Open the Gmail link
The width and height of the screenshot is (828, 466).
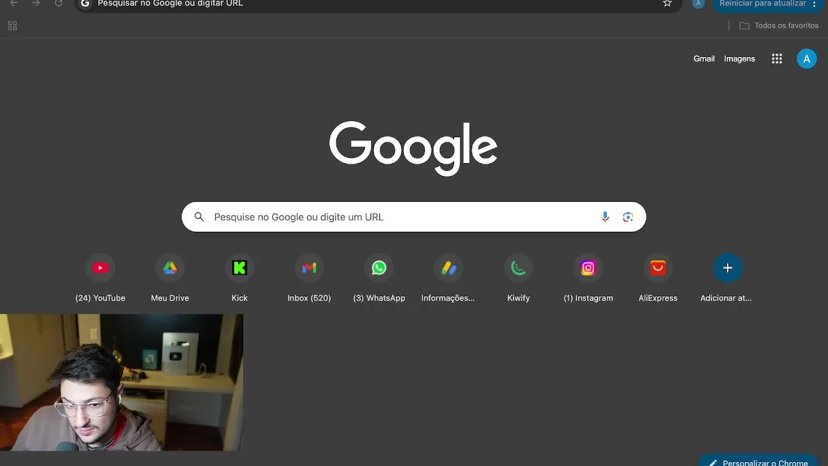704,59
